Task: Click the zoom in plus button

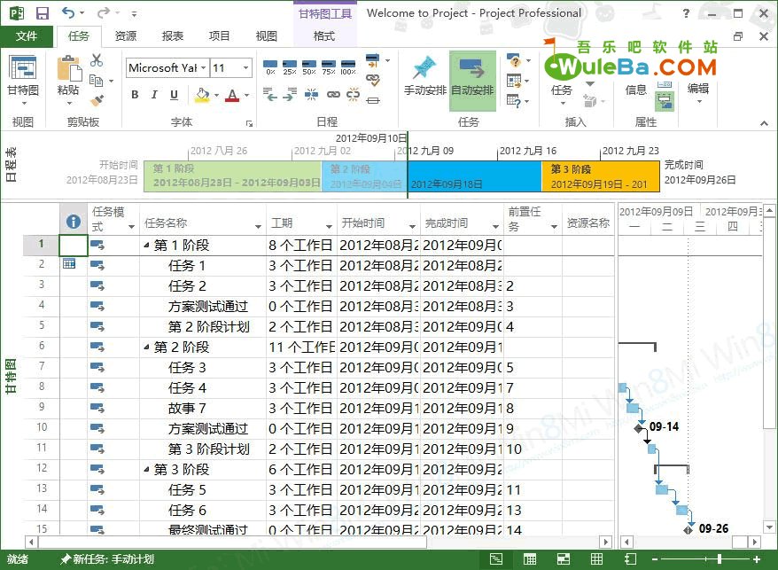Action: (757, 559)
